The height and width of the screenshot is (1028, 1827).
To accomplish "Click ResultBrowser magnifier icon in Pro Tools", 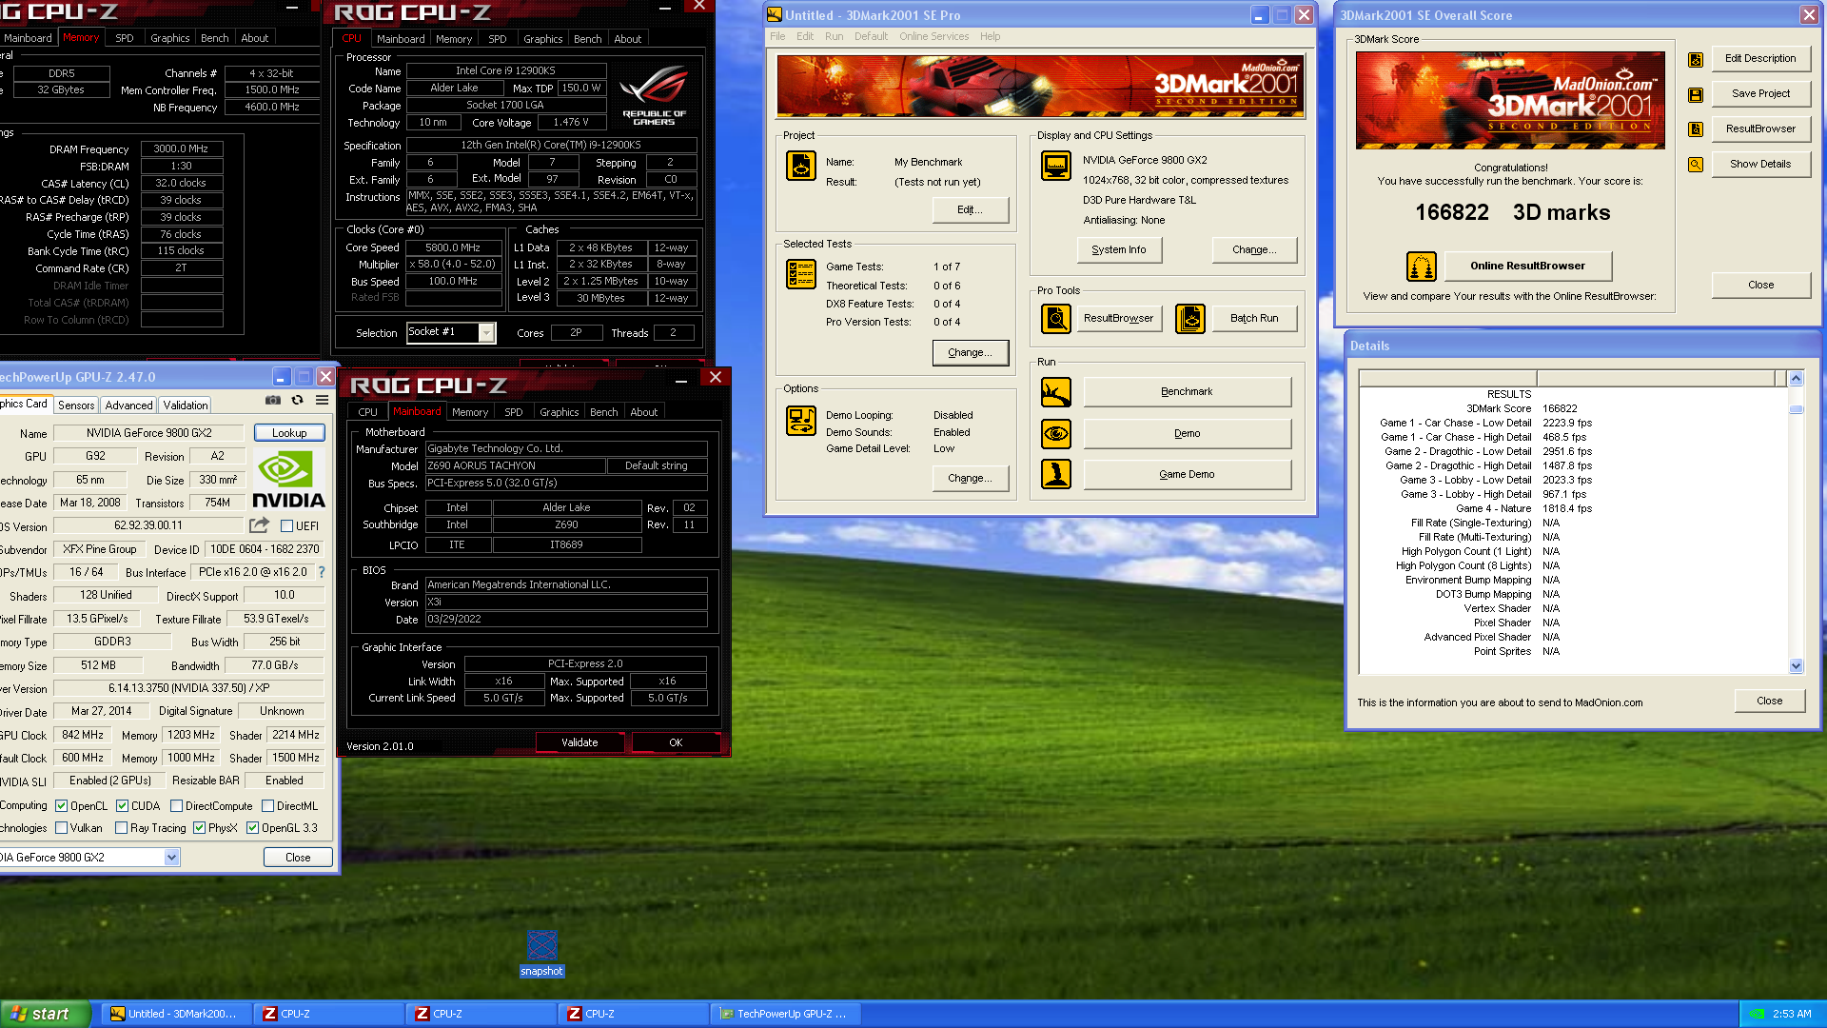I will (1056, 318).
